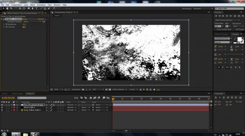245x136 pixels.
Task: Show channel and color management settings
Action: [x=90, y=89]
